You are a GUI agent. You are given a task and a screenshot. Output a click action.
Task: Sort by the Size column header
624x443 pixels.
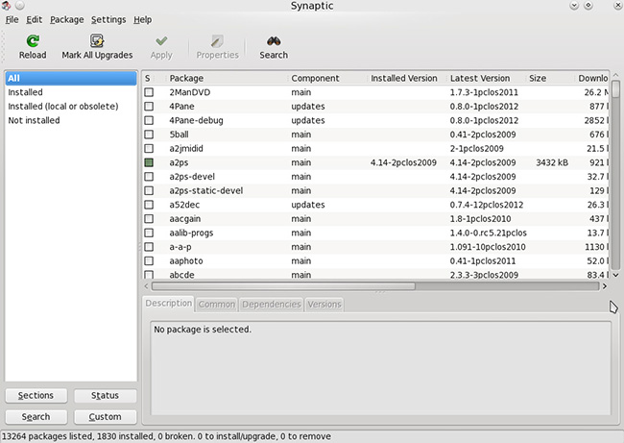coord(550,78)
